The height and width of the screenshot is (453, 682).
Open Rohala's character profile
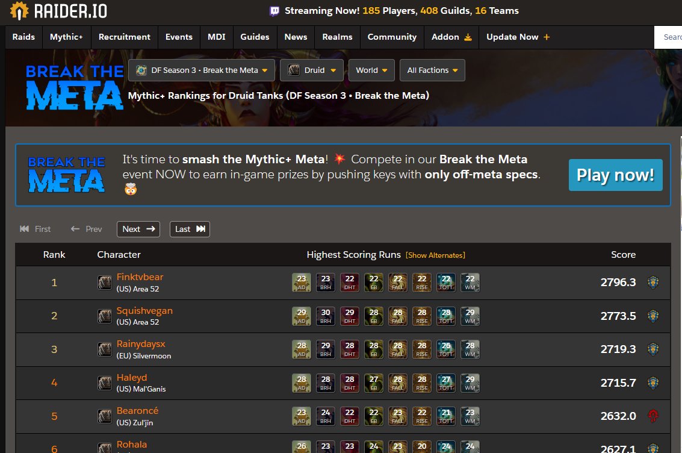tap(132, 445)
